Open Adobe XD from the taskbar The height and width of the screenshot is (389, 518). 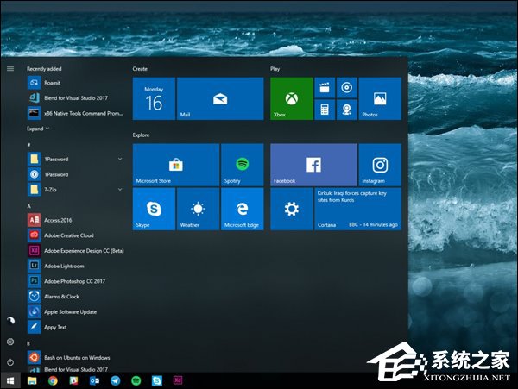[x=178, y=380]
